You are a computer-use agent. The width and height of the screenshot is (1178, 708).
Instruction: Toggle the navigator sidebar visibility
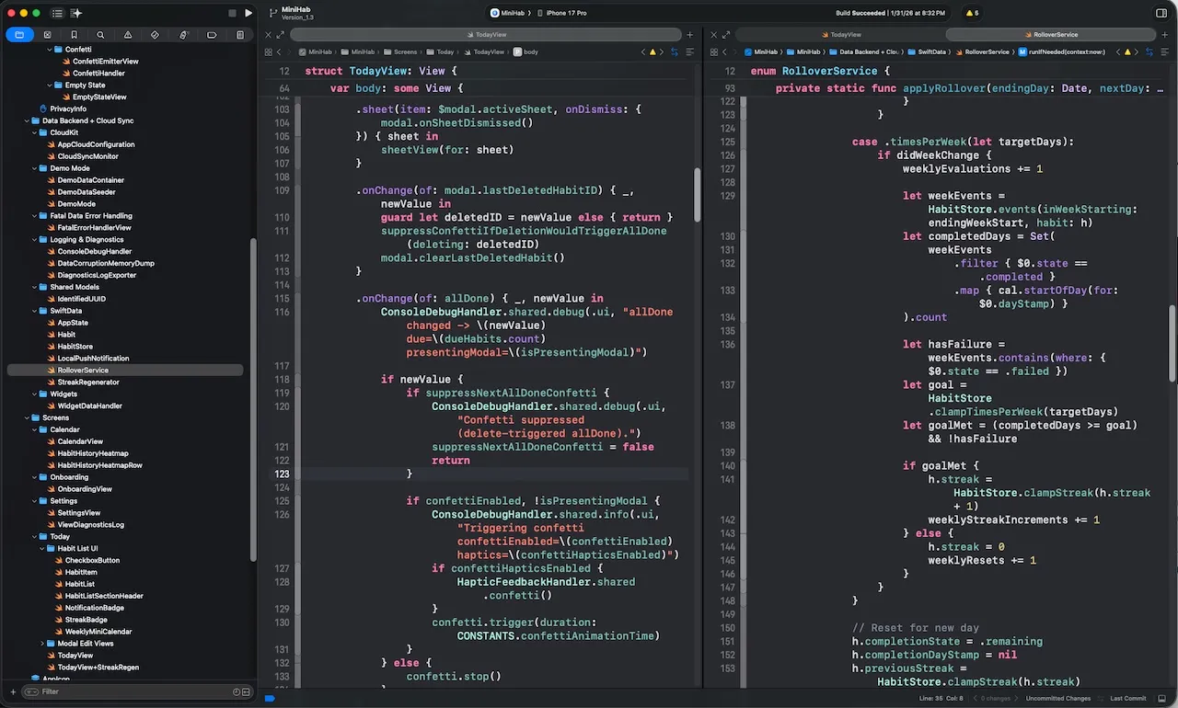click(57, 13)
